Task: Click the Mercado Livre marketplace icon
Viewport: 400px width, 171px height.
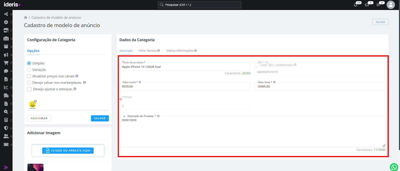Action: click(32, 104)
